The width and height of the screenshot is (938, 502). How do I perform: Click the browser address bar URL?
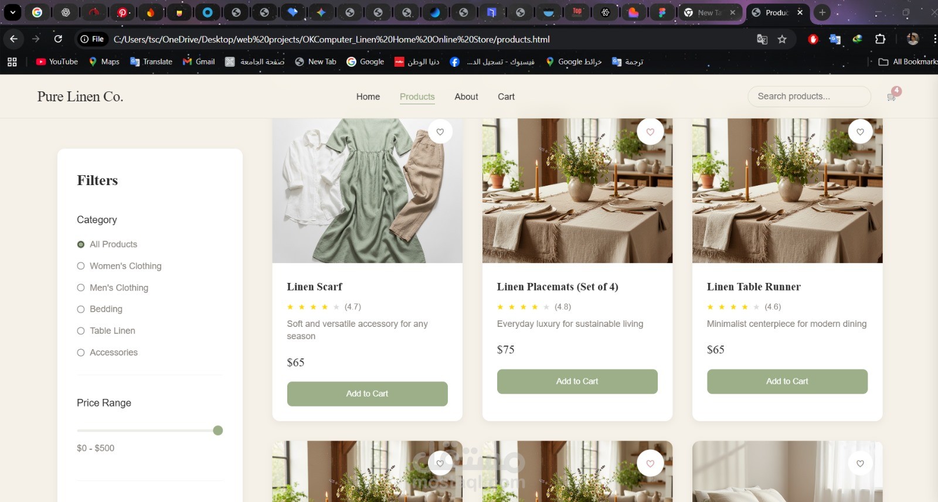point(331,39)
